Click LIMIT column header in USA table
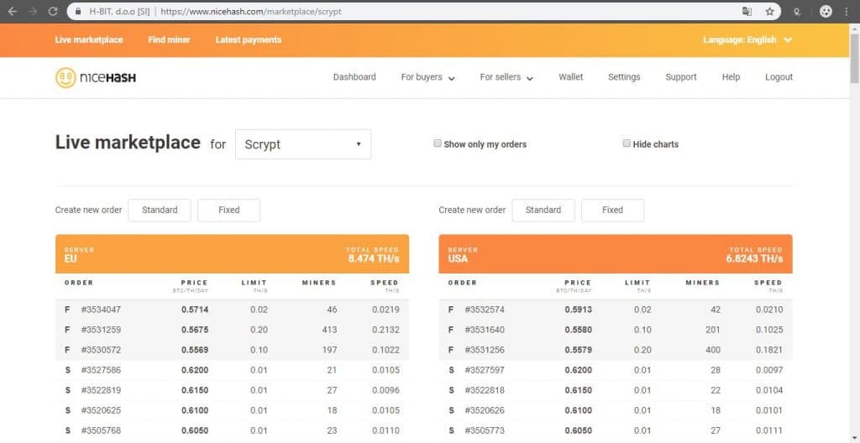860x443 pixels. [638, 283]
